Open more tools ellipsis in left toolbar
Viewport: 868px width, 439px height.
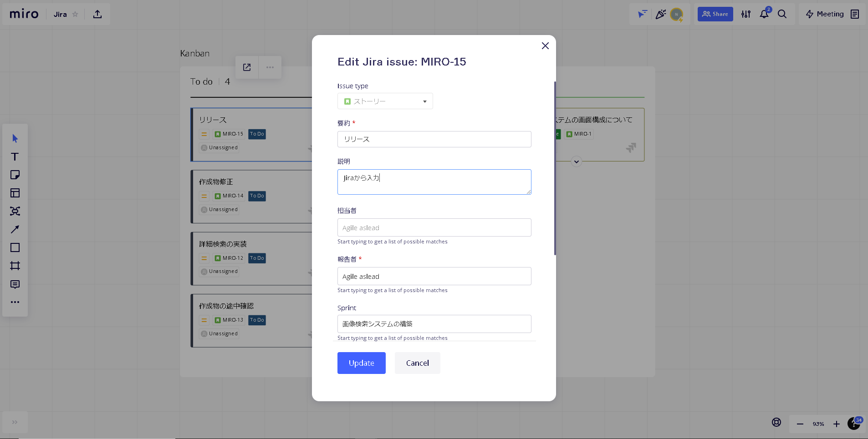pos(15,302)
